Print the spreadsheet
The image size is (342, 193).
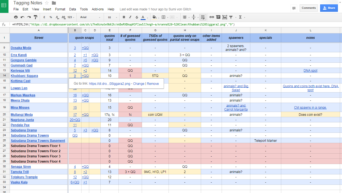(16, 17)
